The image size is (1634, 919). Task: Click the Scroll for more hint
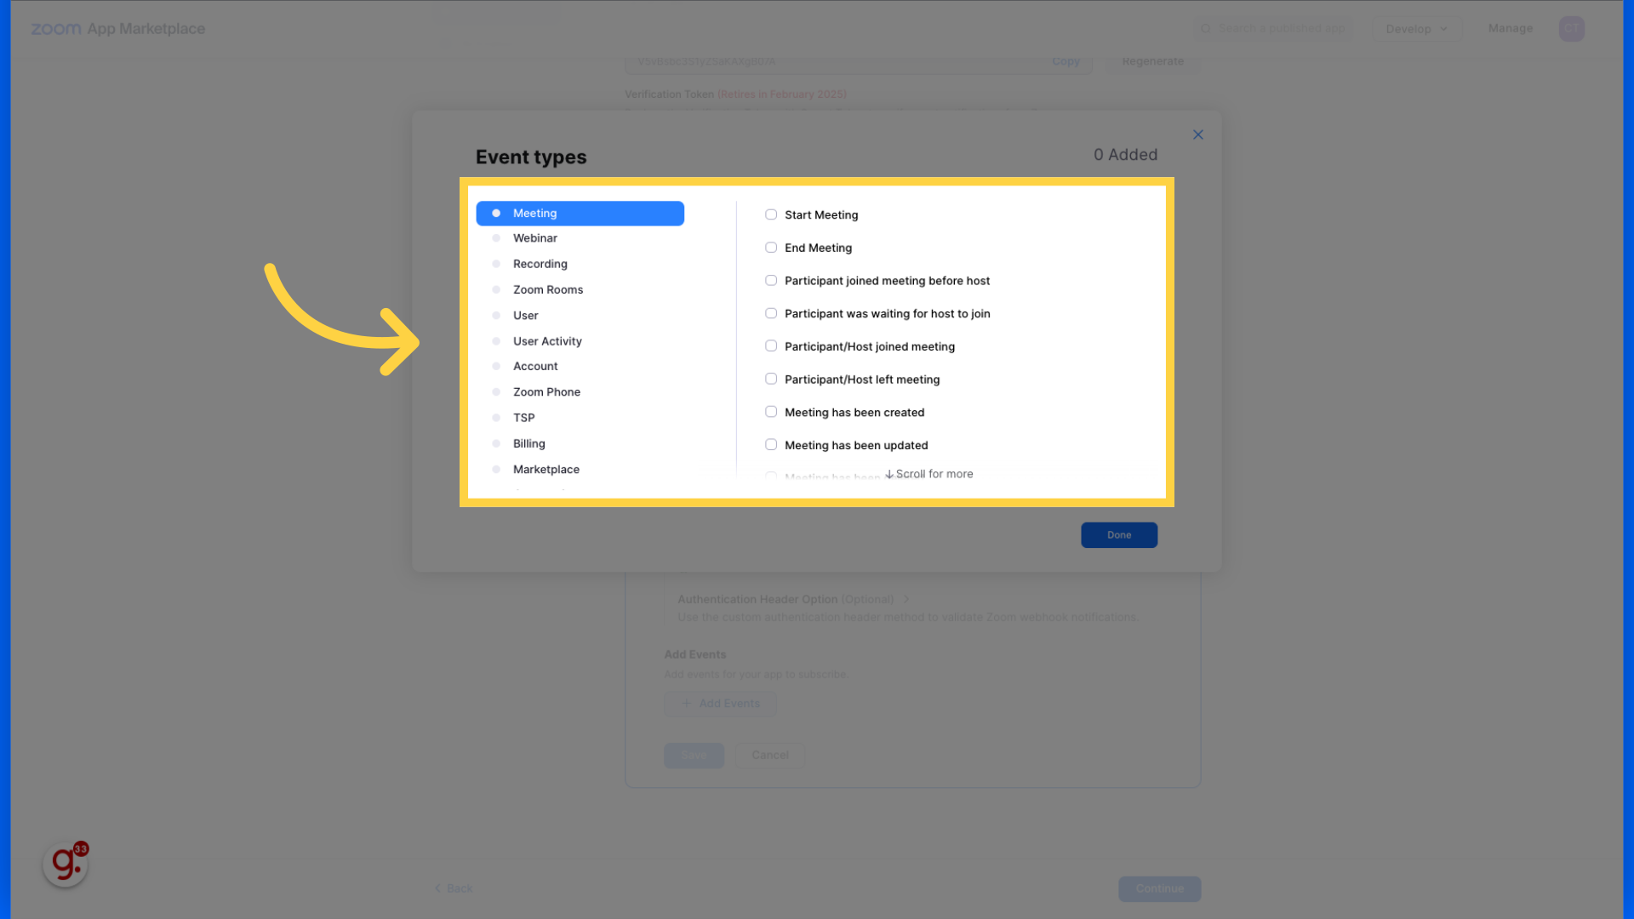tap(928, 474)
